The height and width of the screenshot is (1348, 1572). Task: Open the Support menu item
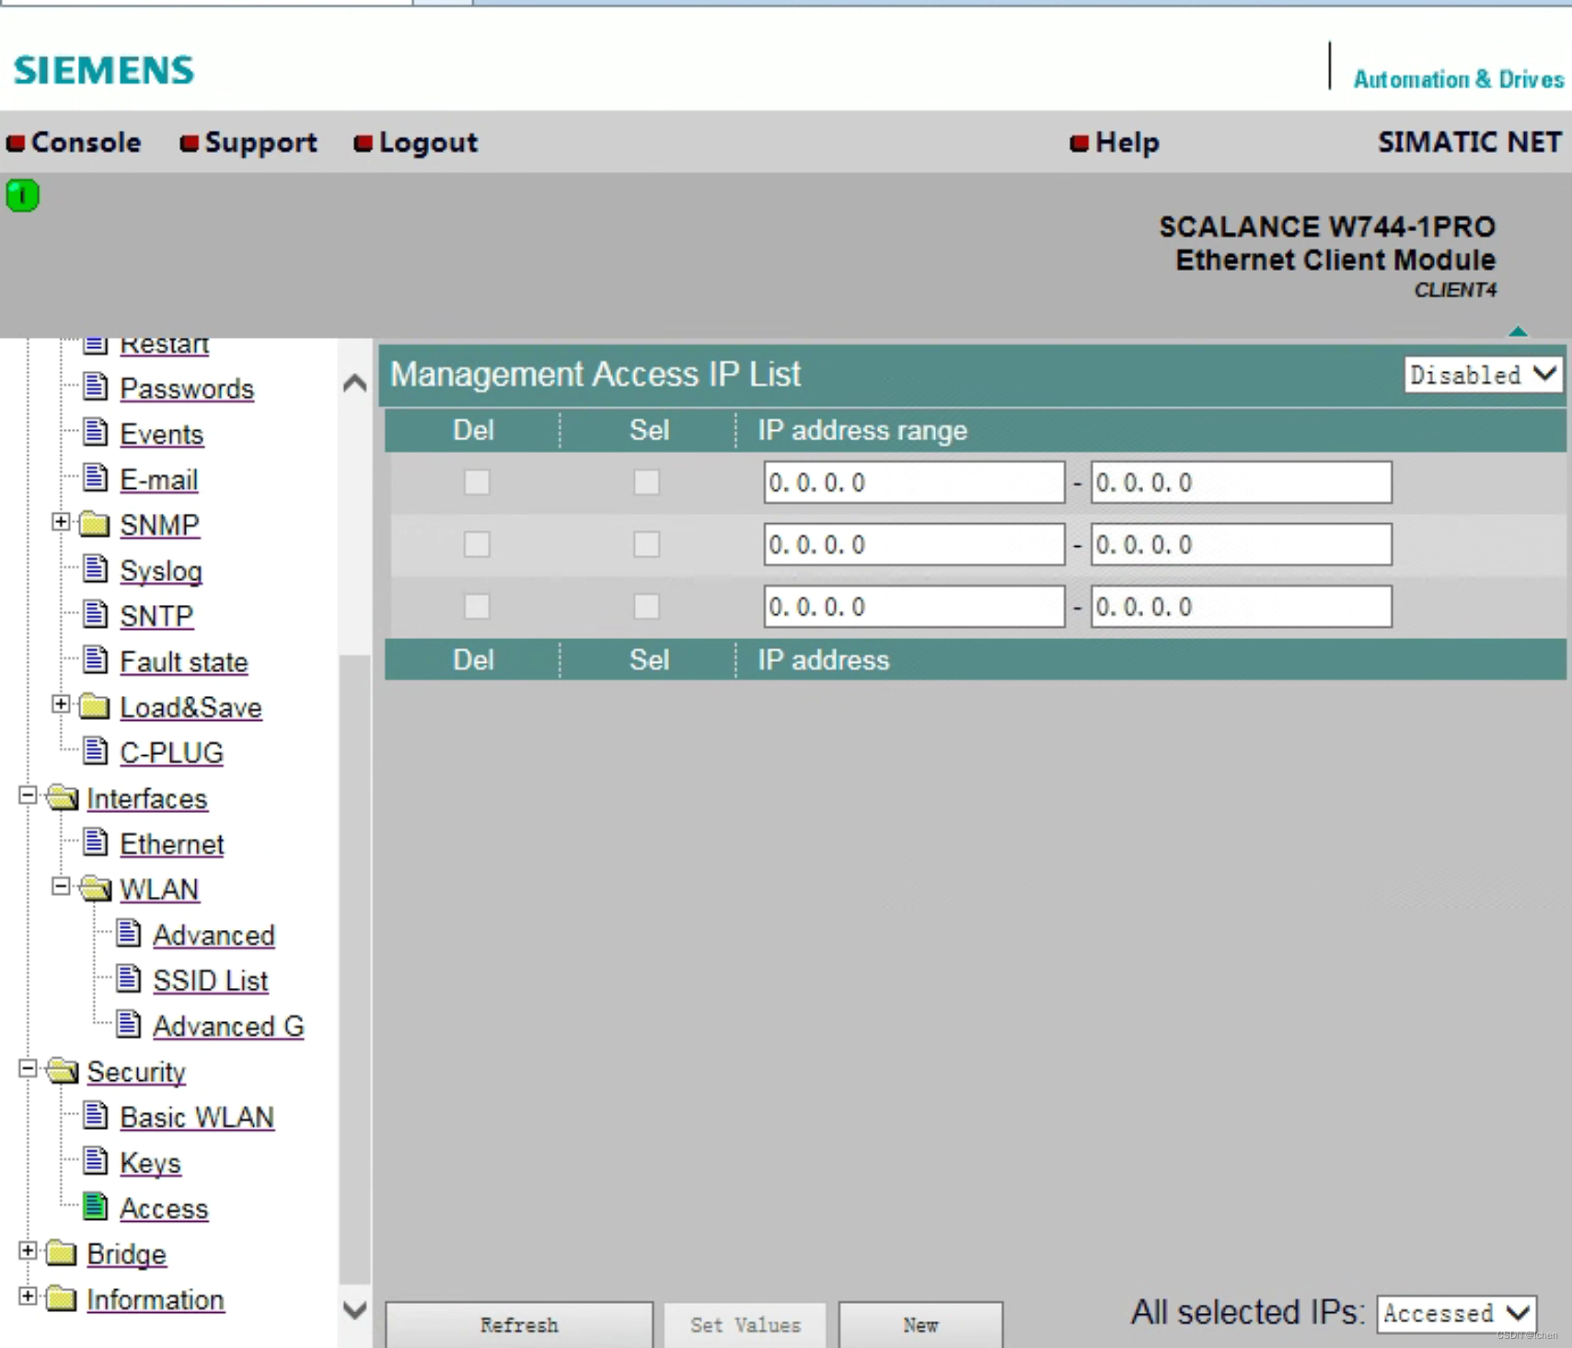260,143
